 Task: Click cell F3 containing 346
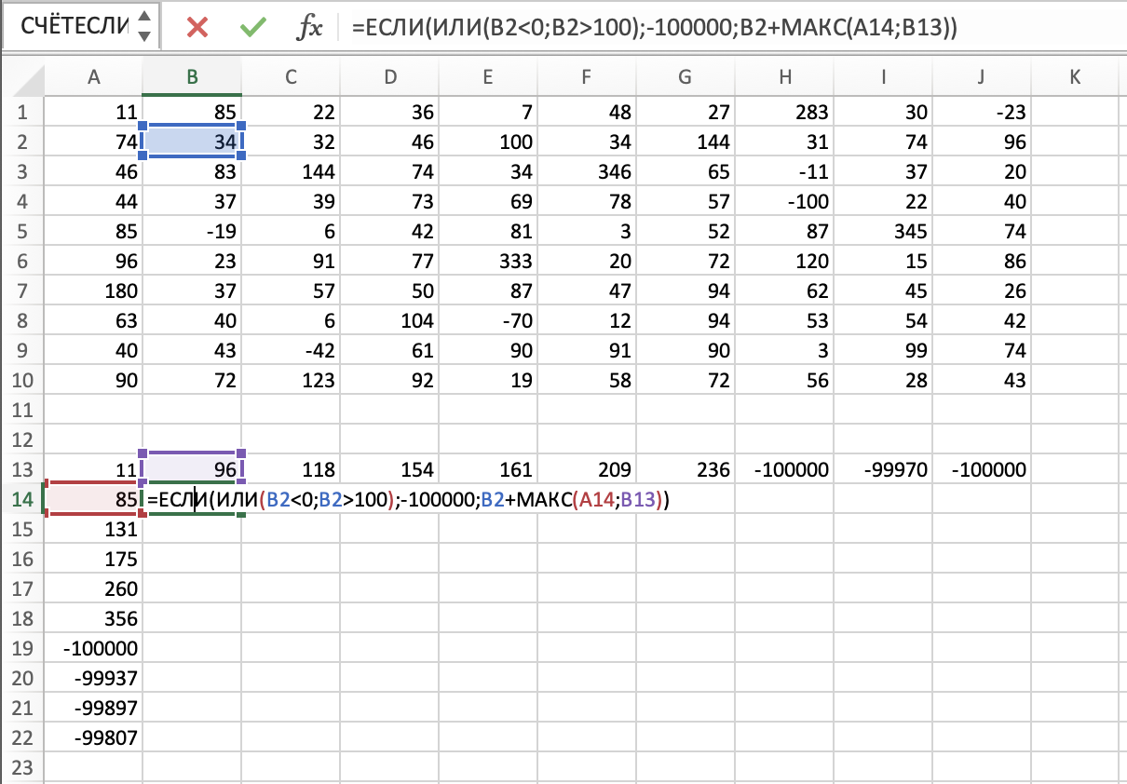(x=587, y=172)
